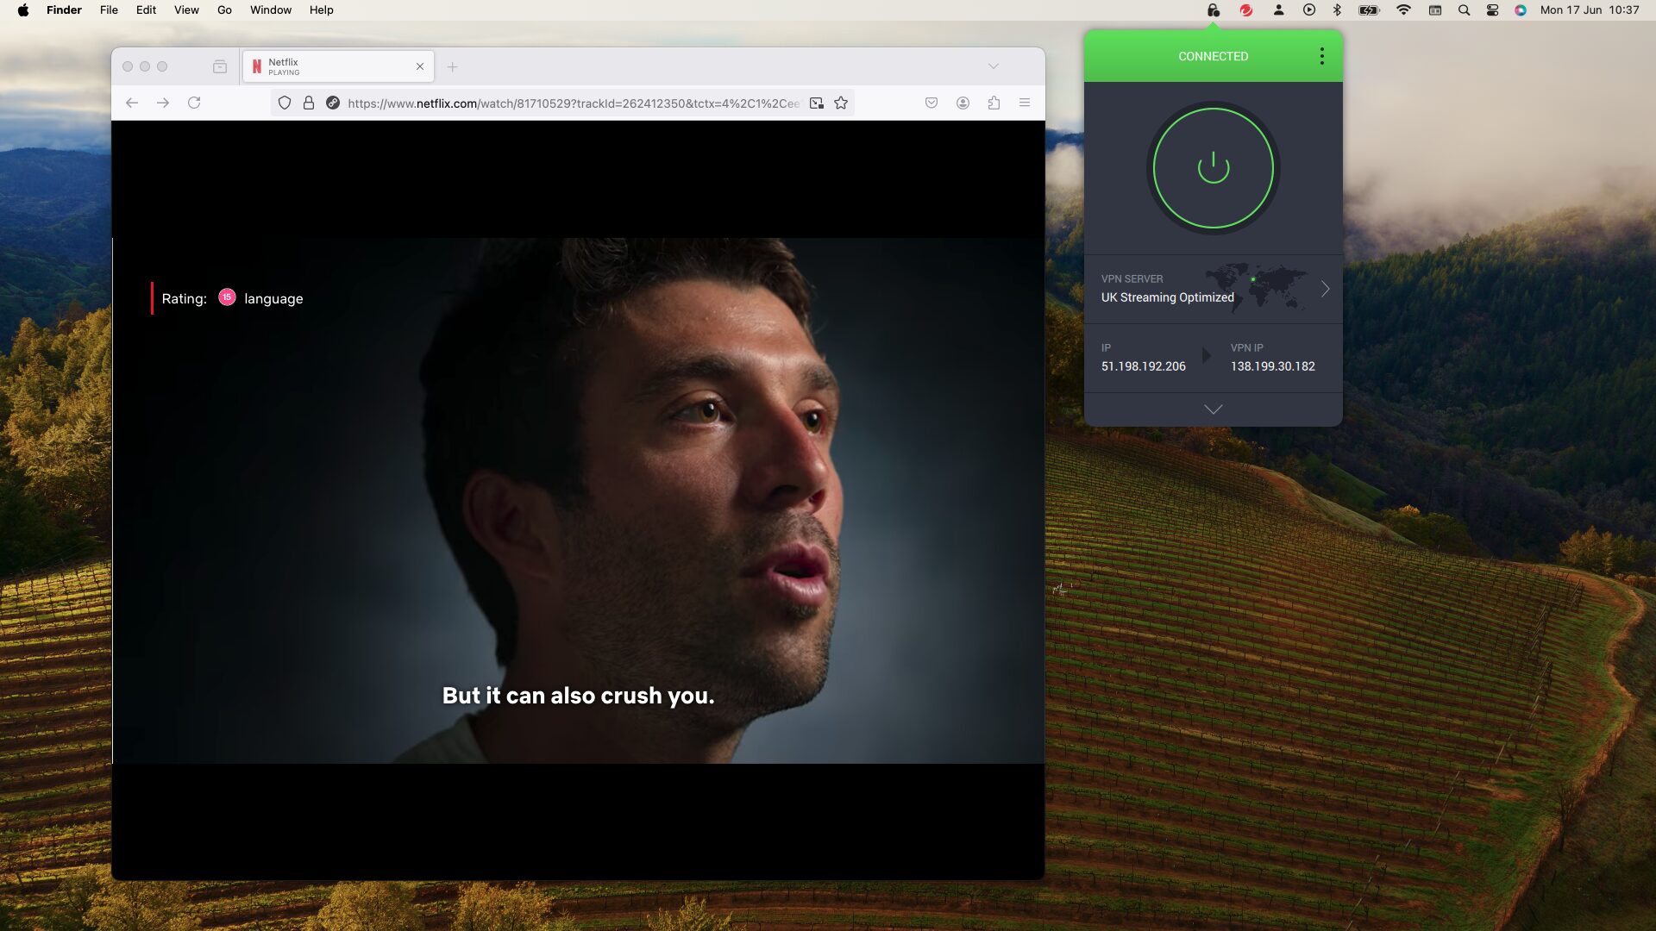Open the File menu

tap(109, 10)
